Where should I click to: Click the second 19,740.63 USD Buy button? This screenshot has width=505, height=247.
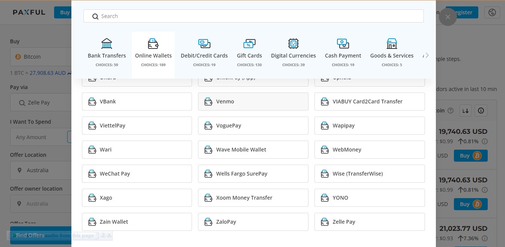click(471, 204)
